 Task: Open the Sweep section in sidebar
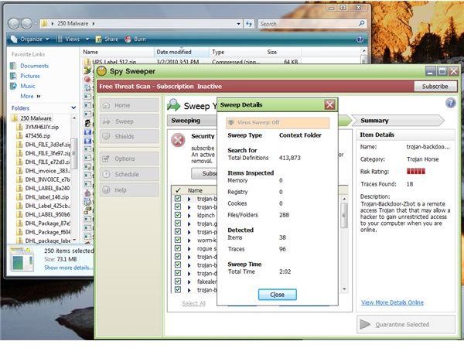coord(129,121)
